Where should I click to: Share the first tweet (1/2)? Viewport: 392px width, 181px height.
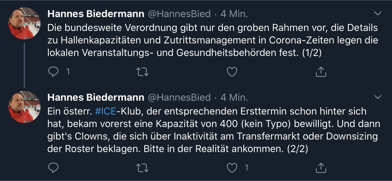[x=321, y=71]
